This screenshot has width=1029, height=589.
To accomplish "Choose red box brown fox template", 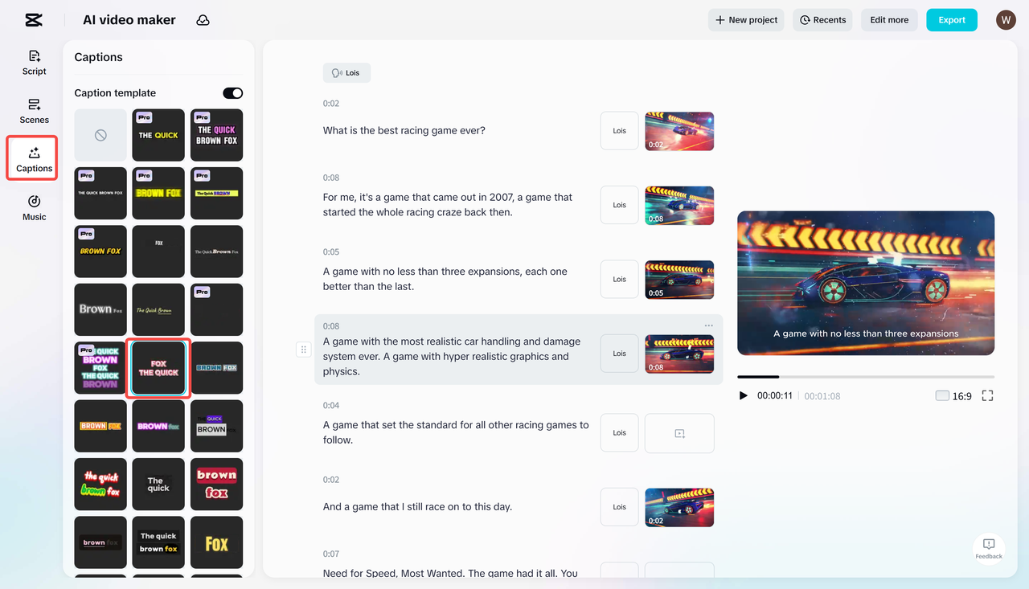I will (x=216, y=484).
